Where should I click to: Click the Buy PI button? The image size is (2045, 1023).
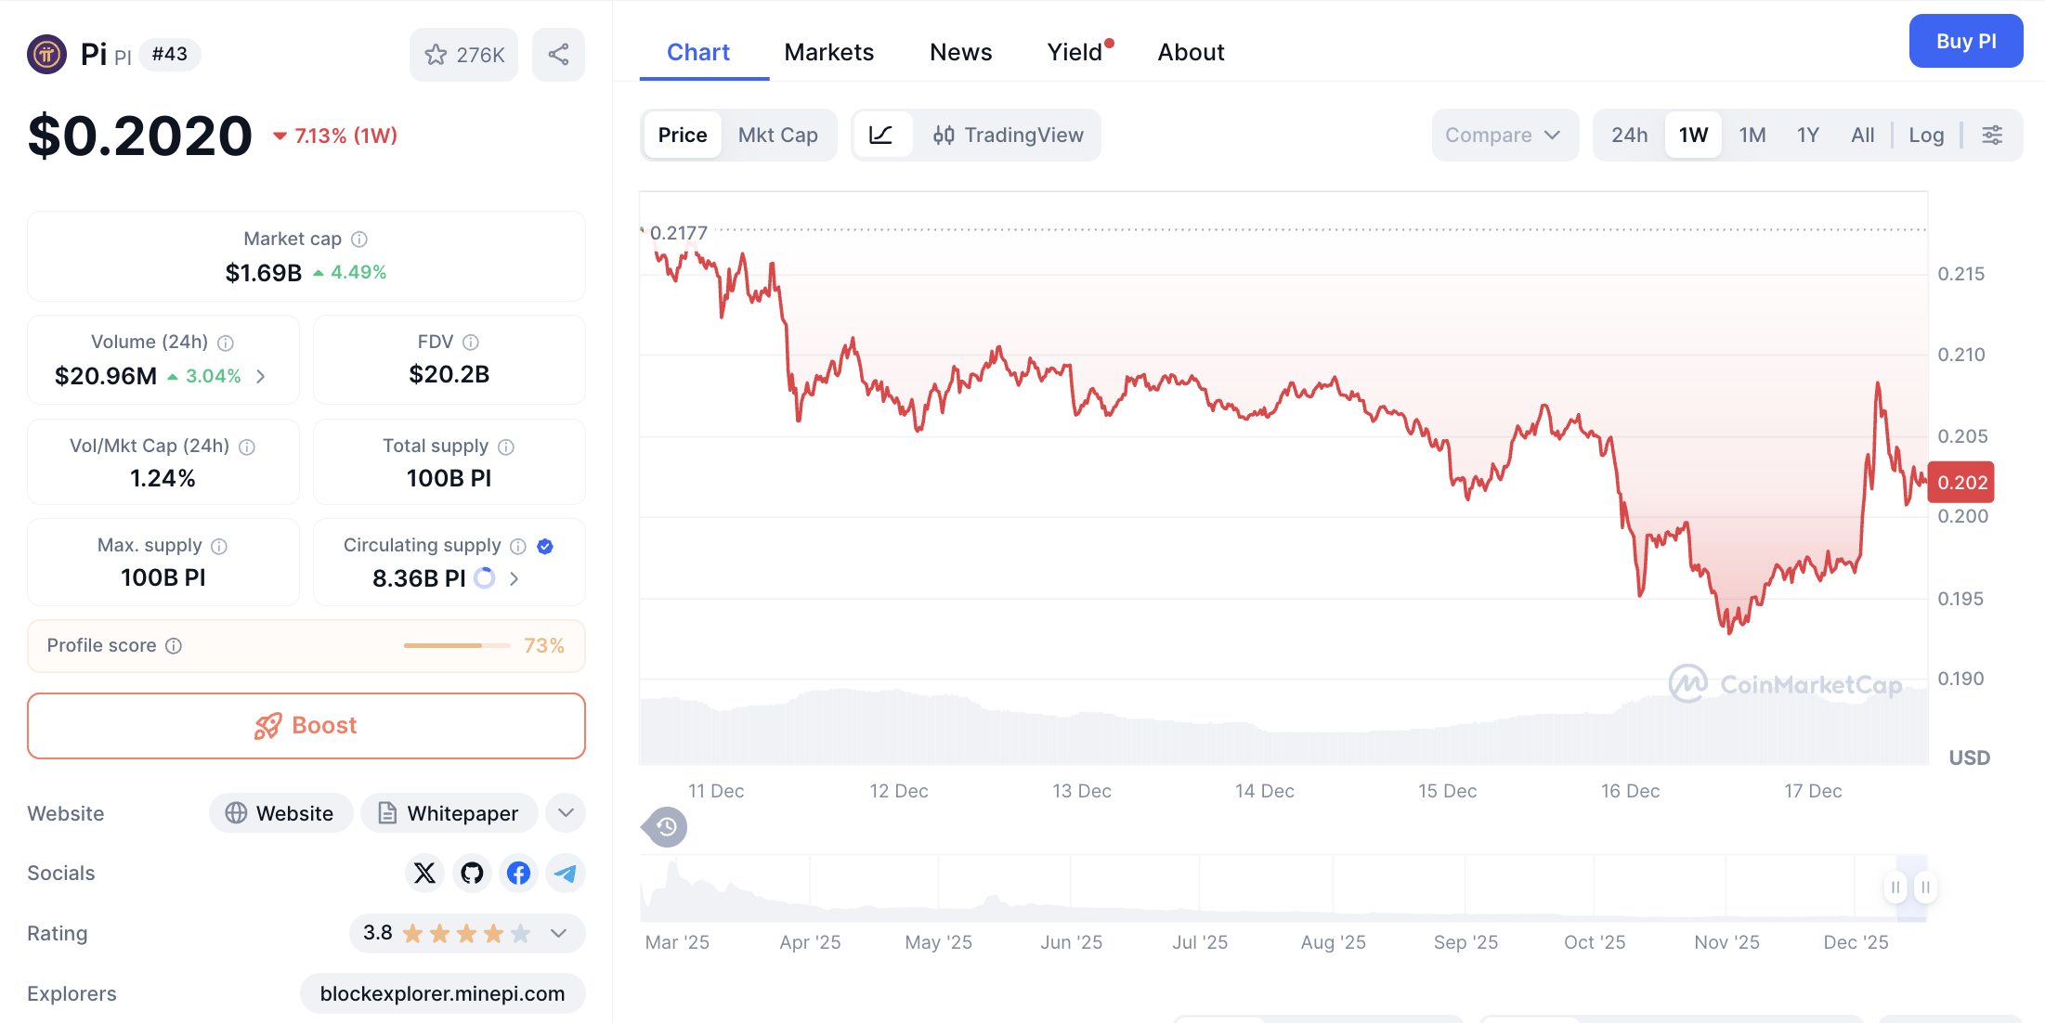click(1966, 41)
